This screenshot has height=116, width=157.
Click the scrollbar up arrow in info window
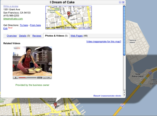(x=124, y=92)
